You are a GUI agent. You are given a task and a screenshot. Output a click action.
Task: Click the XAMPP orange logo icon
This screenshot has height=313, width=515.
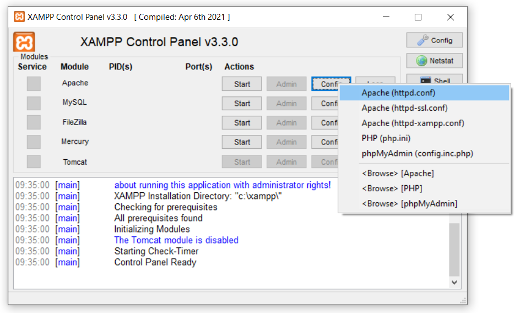coord(24,42)
